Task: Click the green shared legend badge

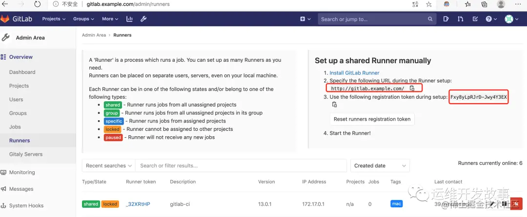Action: pyautogui.click(x=113, y=105)
